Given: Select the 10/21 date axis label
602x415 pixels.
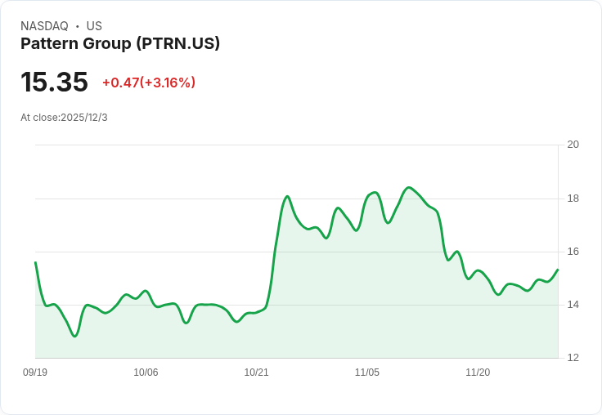Looking at the screenshot, I should [x=257, y=372].
